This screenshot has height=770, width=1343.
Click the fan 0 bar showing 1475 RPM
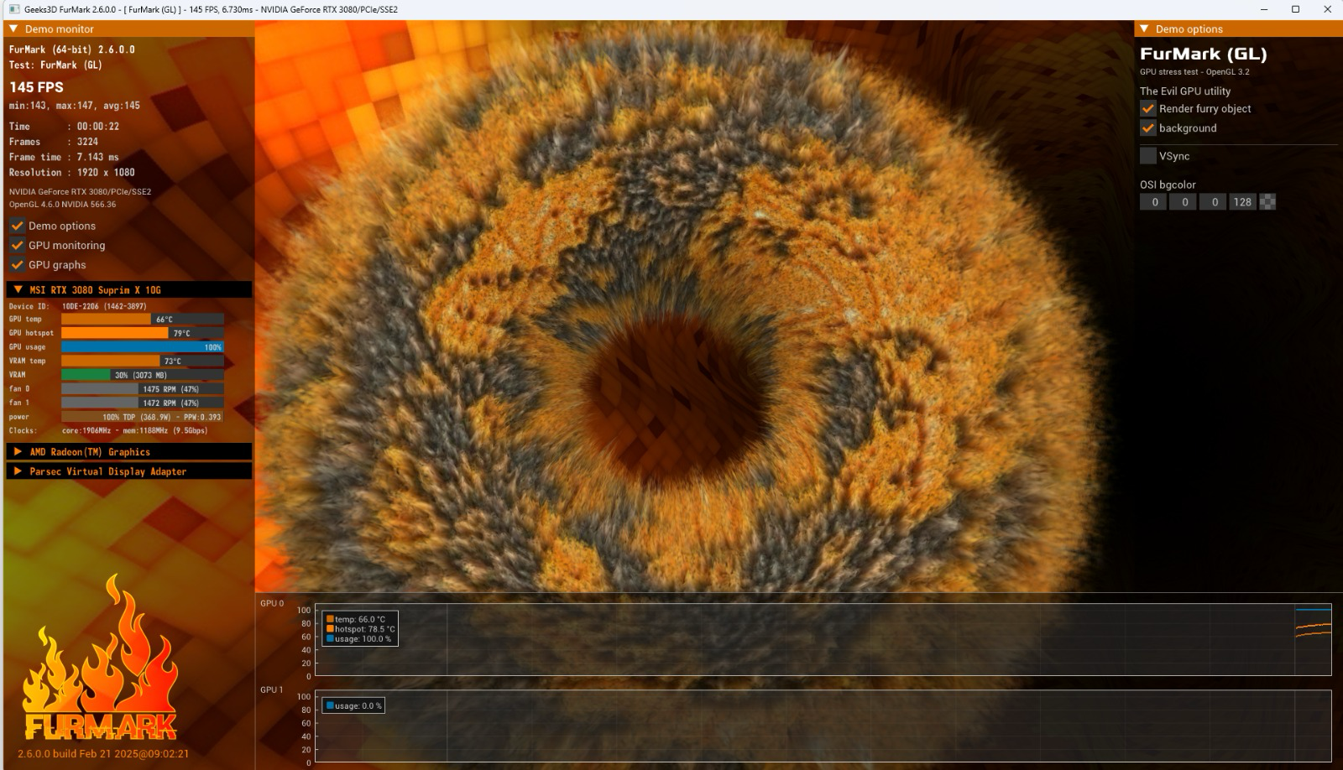tap(143, 389)
